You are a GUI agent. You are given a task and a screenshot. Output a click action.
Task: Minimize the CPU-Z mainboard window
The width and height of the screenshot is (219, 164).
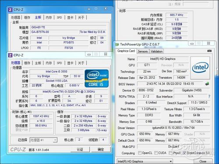pyautogui.click(x=89, y=9)
